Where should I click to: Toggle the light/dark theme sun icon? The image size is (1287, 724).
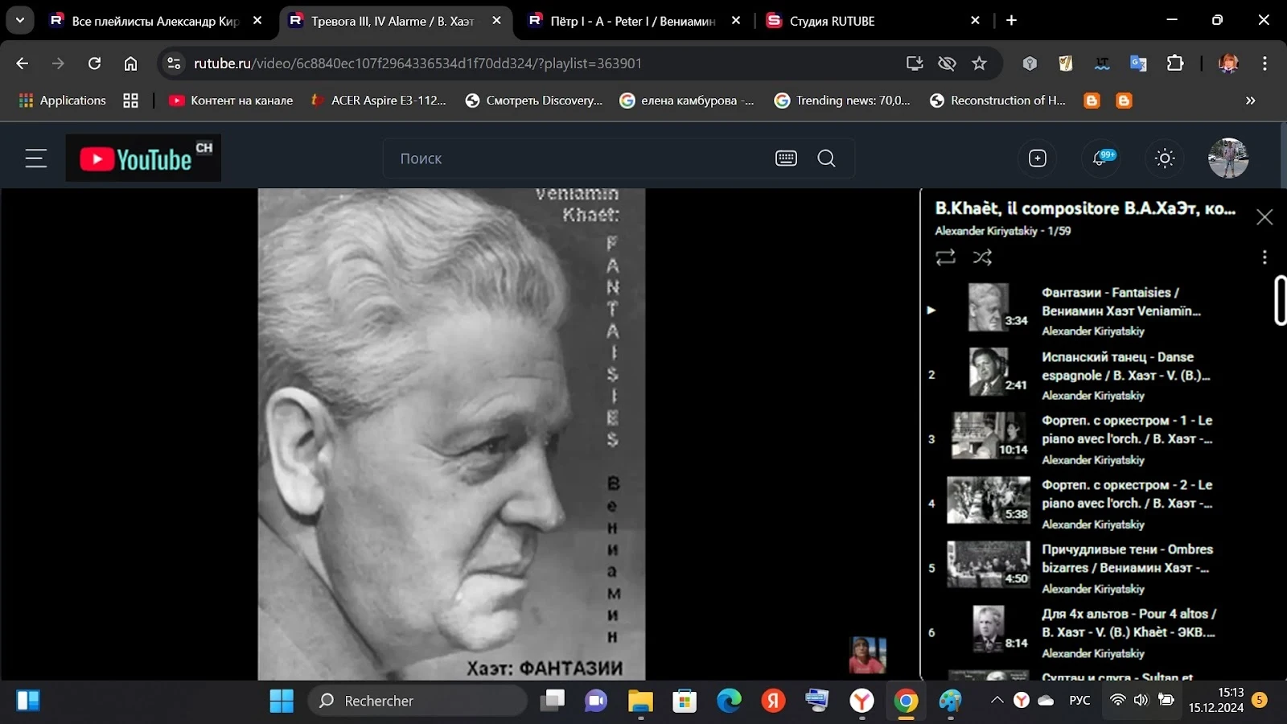(1165, 158)
